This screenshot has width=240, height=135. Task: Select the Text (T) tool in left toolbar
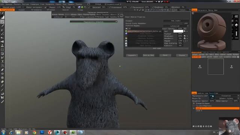[x=3, y=61]
